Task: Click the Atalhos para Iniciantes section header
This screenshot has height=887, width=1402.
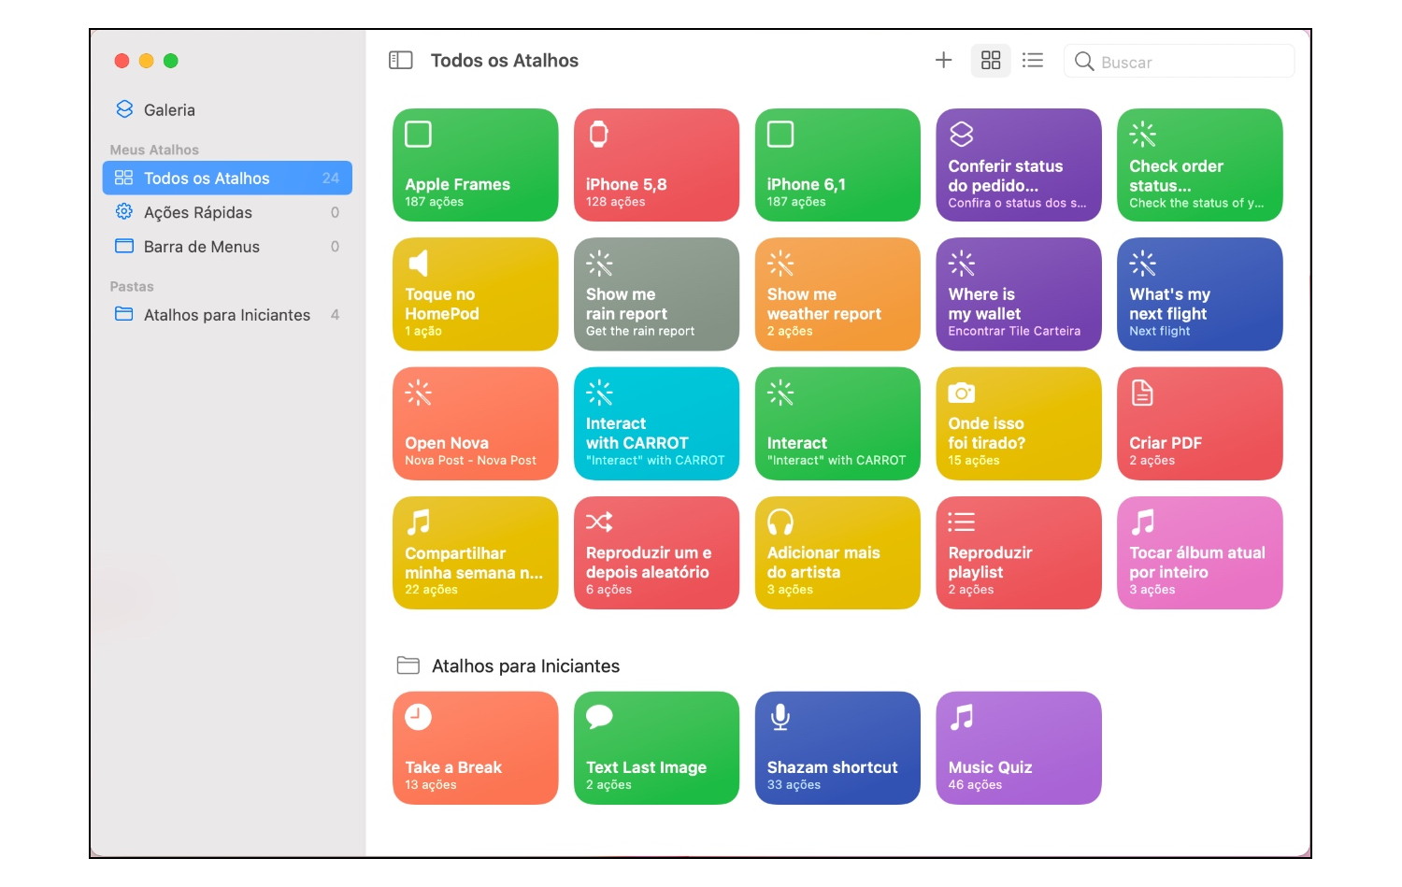Action: 525,665
